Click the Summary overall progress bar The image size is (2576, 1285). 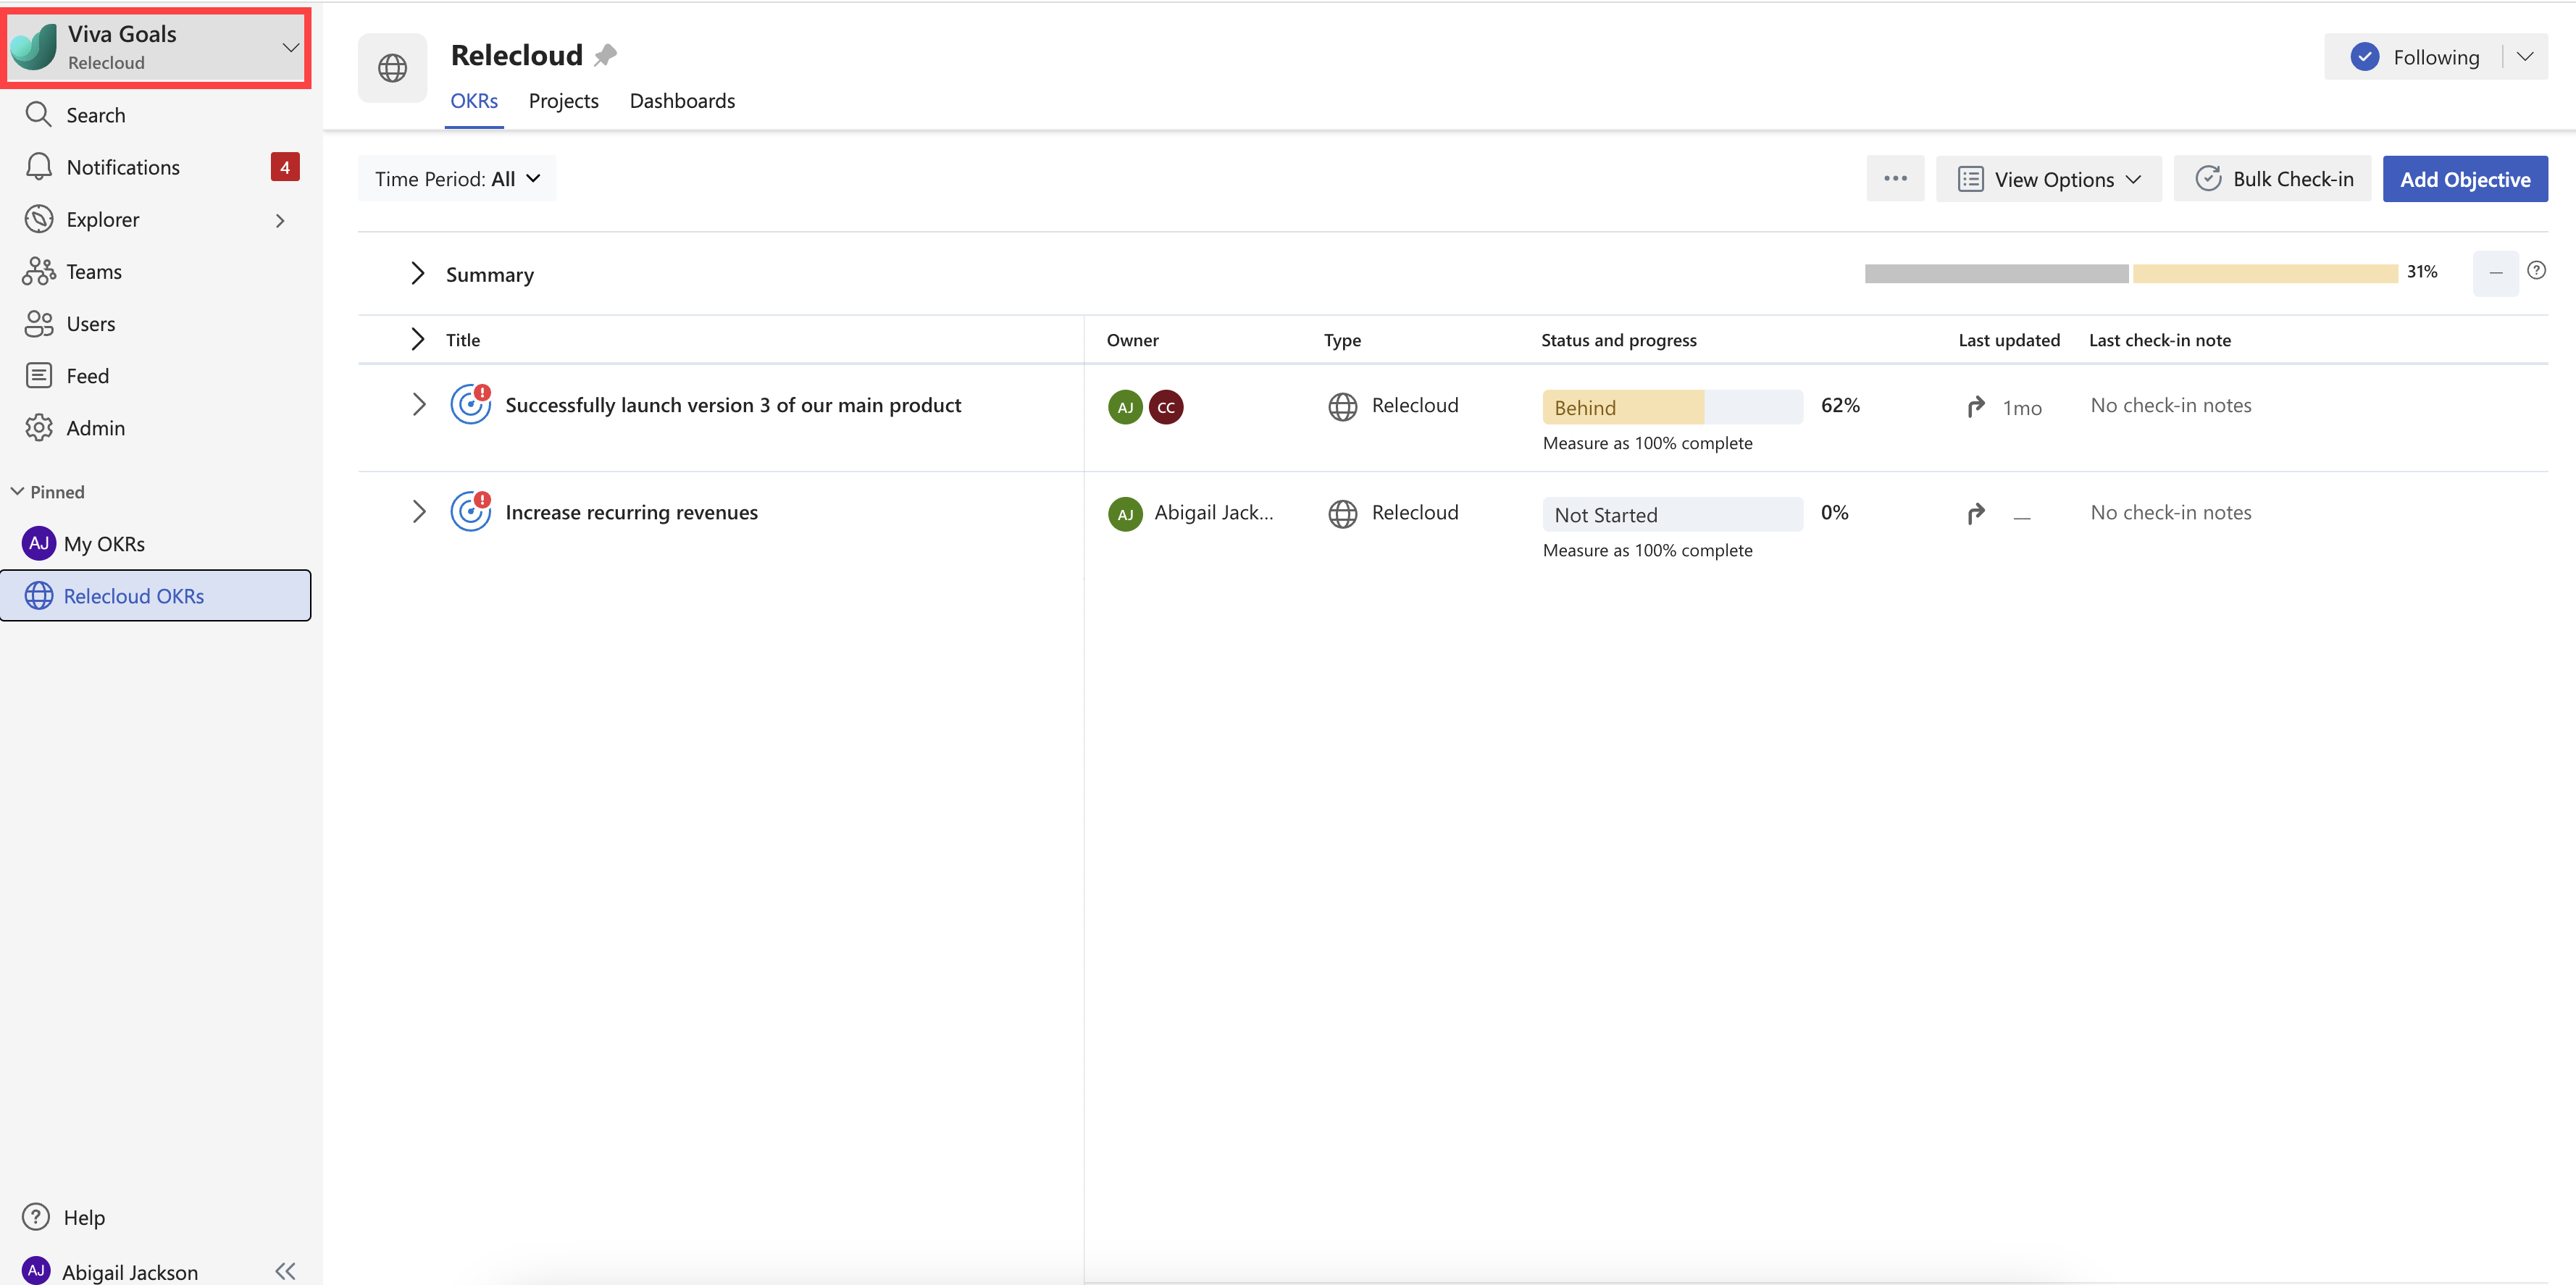(x=2131, y=273)
